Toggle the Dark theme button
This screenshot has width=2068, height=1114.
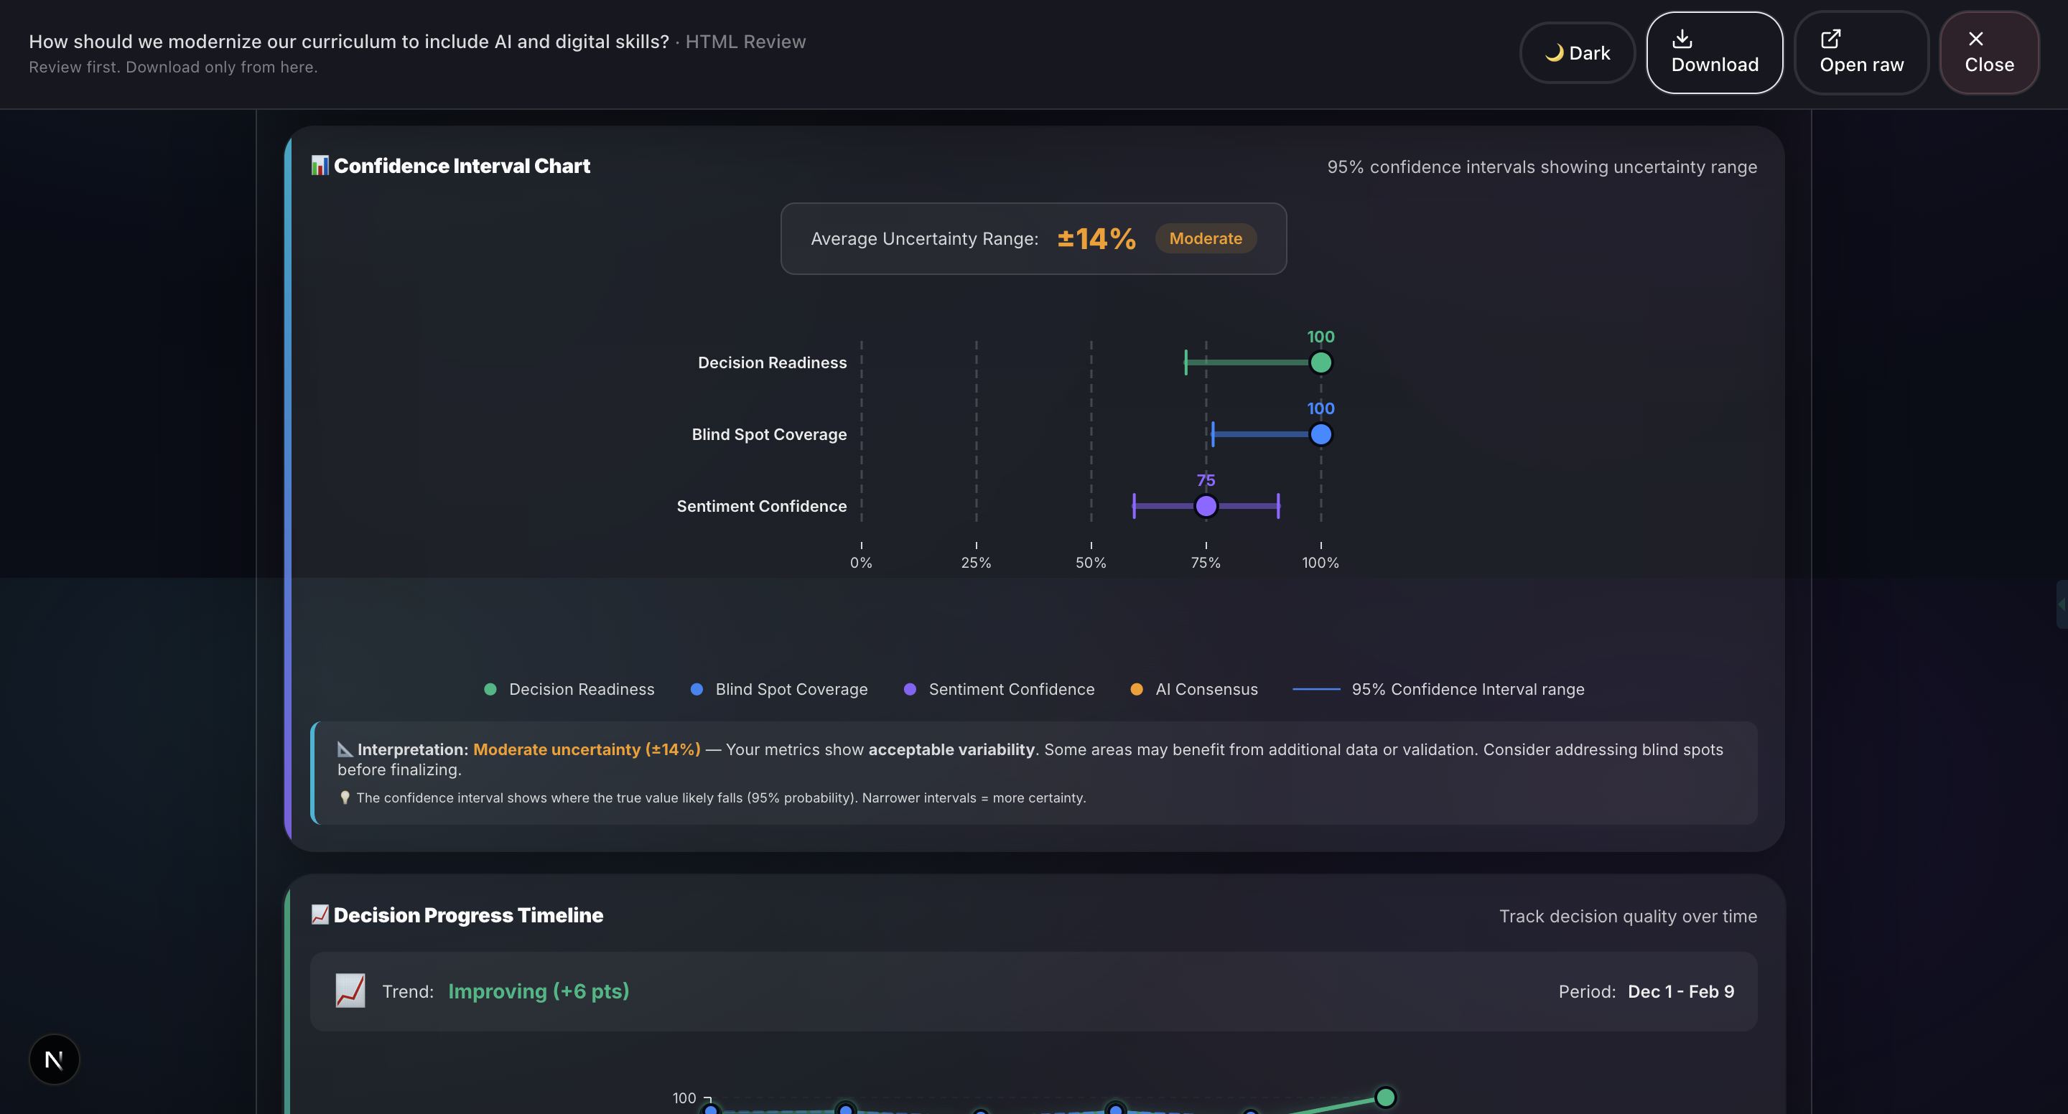[1577, 53]
